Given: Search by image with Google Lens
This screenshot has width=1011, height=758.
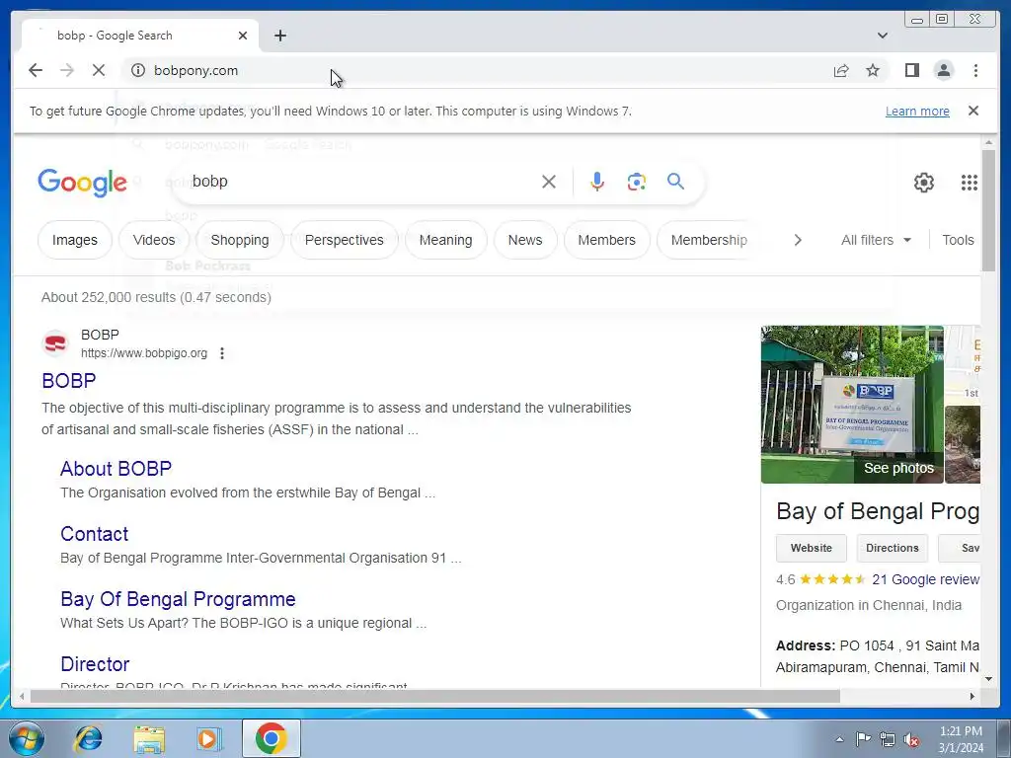Looking at the screenshot, I should coord(637,182).
